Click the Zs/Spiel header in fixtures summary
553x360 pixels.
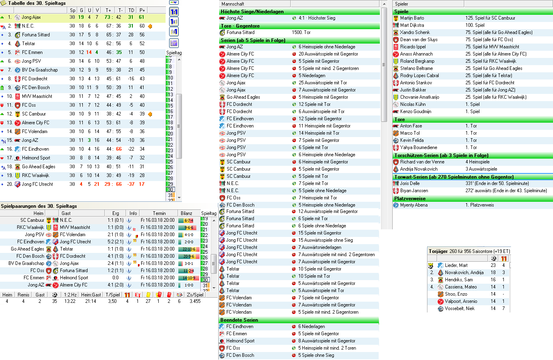coord(195,295)
